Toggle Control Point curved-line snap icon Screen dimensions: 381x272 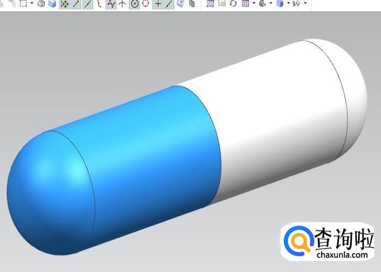coord(100,4)
